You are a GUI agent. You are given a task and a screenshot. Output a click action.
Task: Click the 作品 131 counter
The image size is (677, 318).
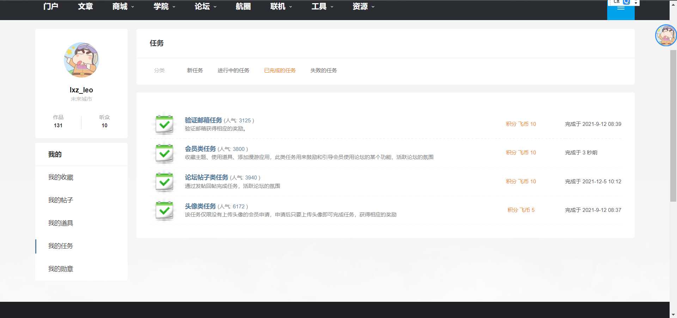[x=58, y=121]
